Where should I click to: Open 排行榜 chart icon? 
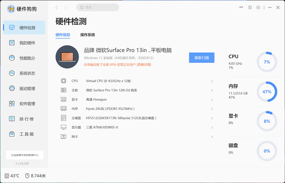(x=12, y=119)
